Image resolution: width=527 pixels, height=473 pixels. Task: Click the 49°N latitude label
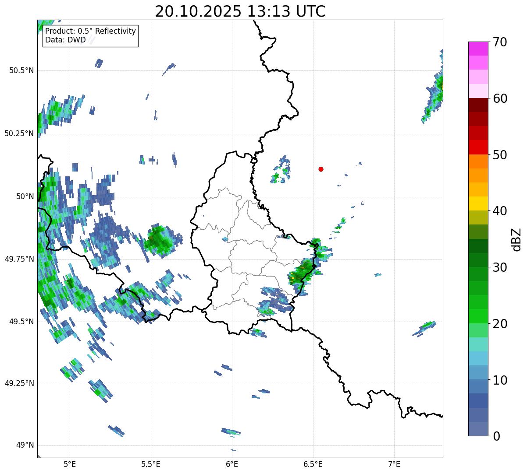[25, 445]
